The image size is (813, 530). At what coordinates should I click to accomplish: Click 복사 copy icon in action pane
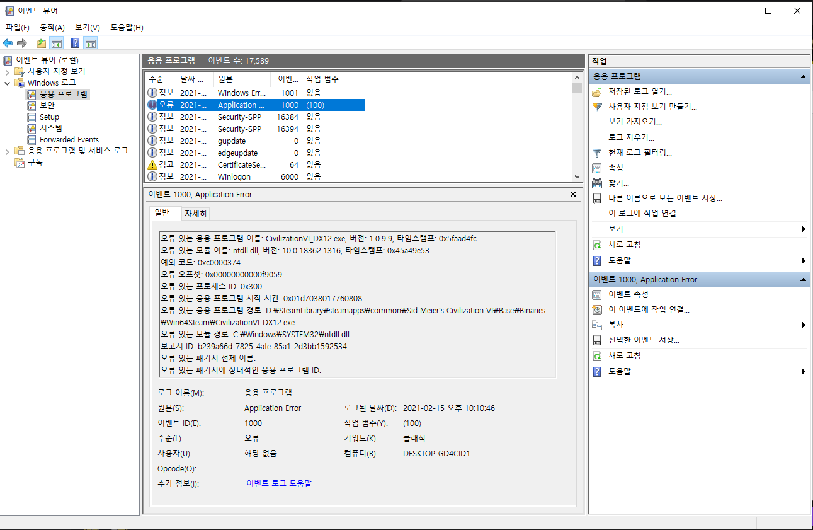point(597,325)
